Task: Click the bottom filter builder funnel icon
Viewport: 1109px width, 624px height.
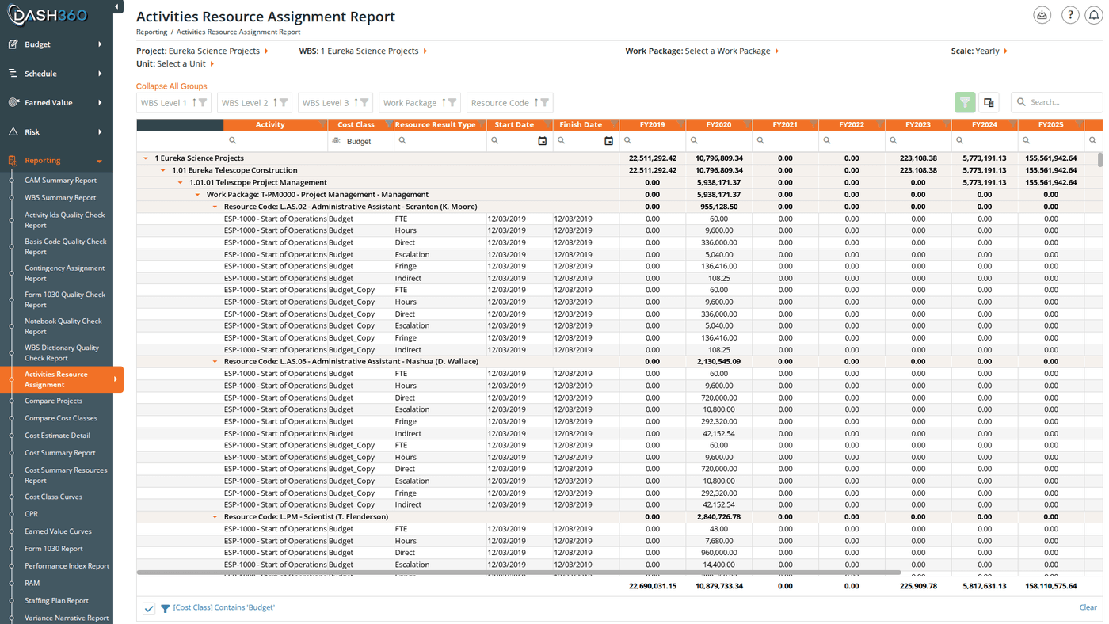Action: tap(165, 608)
